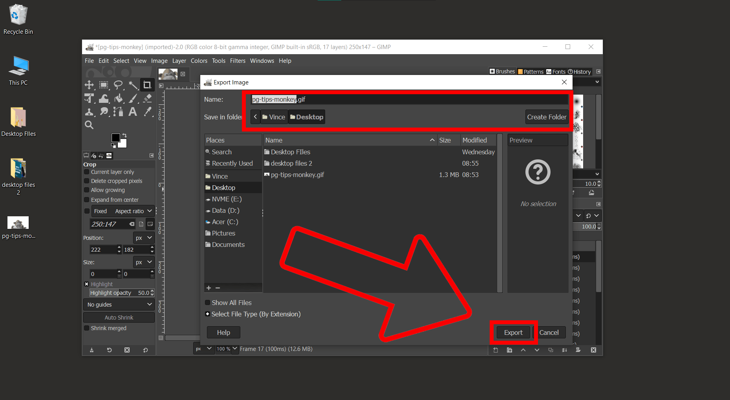Select the Text tool
Screen dimensions: 730x400
click(133, 111)
